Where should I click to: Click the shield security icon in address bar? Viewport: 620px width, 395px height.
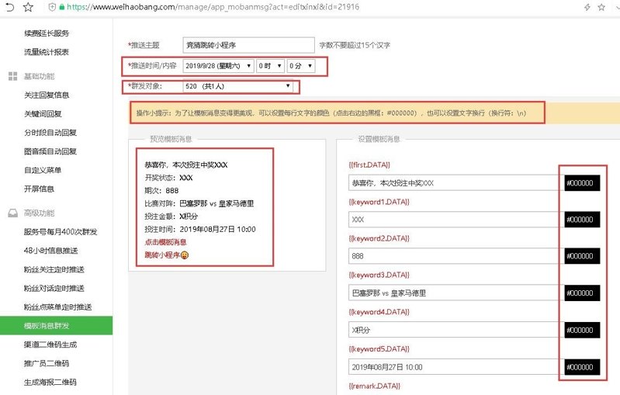point(52,7)
